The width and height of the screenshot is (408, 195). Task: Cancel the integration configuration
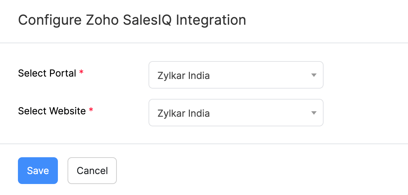tap(92, 171)
